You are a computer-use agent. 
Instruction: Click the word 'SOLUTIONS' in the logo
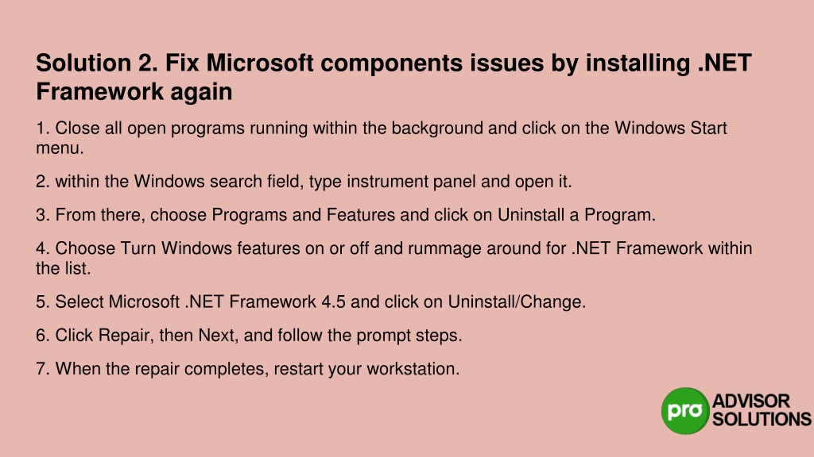pyautogui.click(x=762, y=419)
